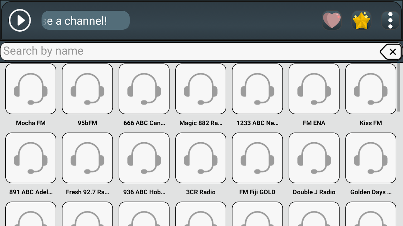The height and width of the screenshot is (226, 403).
Task: Tap the play button in the header
Action: 20,20
